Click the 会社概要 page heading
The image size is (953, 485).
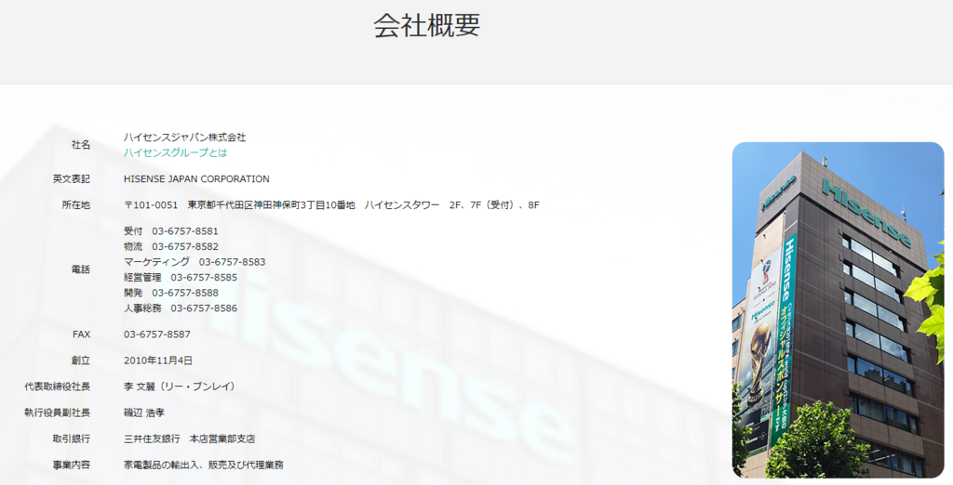[426, 25]
